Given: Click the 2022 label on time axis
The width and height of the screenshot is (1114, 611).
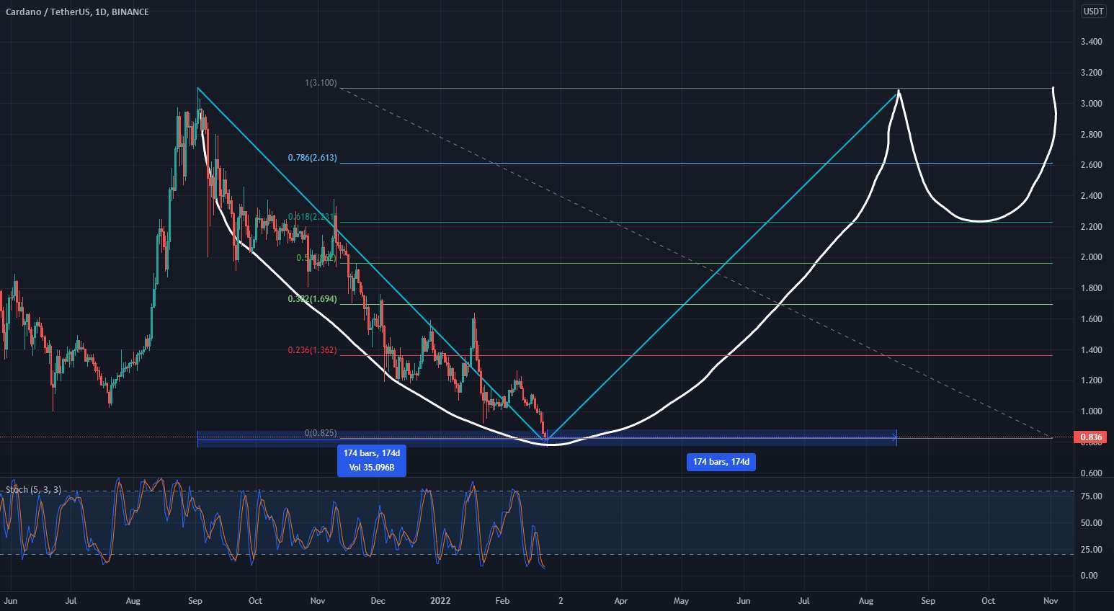Looking at the screenshot, I should (x=440, y=601).
